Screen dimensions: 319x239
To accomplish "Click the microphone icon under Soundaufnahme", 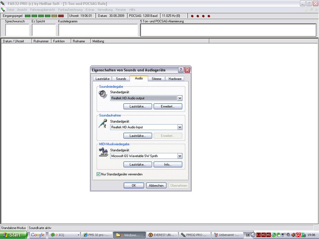I will [103, 124].
